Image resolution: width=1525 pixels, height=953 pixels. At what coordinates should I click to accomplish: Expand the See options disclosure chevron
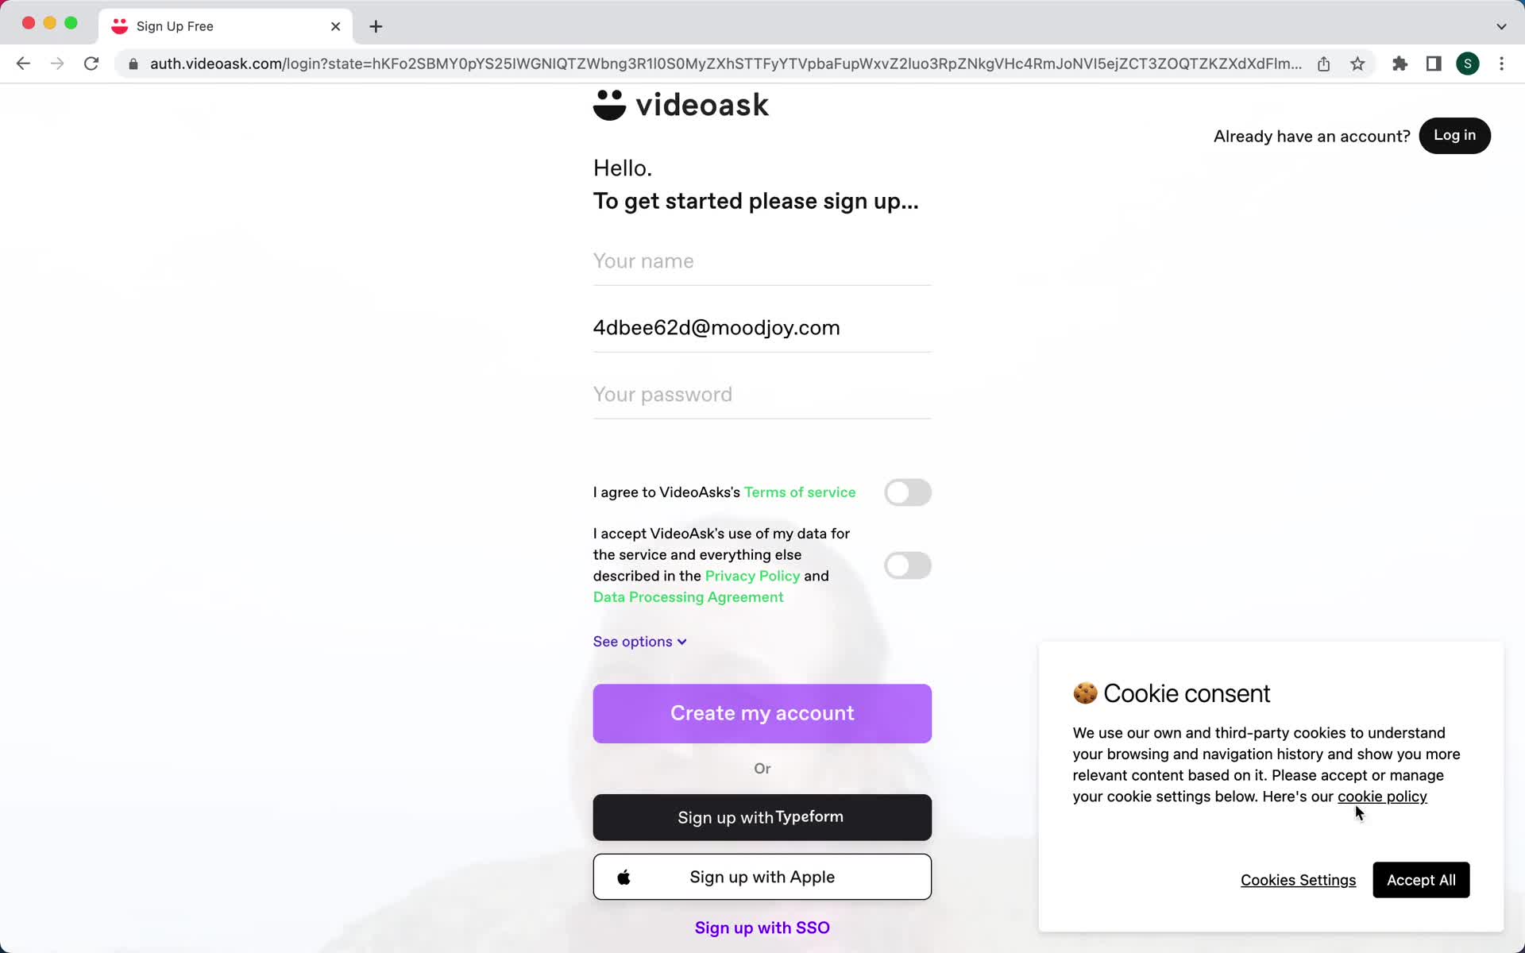pyautogui.click(x=683, y=641)
